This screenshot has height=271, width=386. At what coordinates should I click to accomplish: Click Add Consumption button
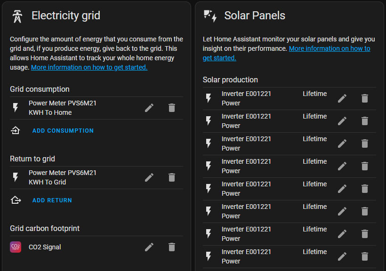point(63,131)
